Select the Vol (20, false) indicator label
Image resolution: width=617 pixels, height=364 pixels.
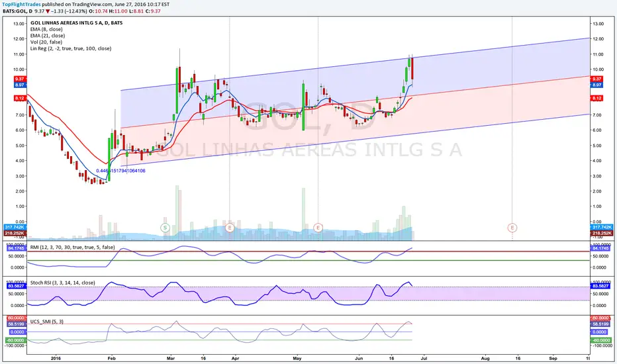46,42
